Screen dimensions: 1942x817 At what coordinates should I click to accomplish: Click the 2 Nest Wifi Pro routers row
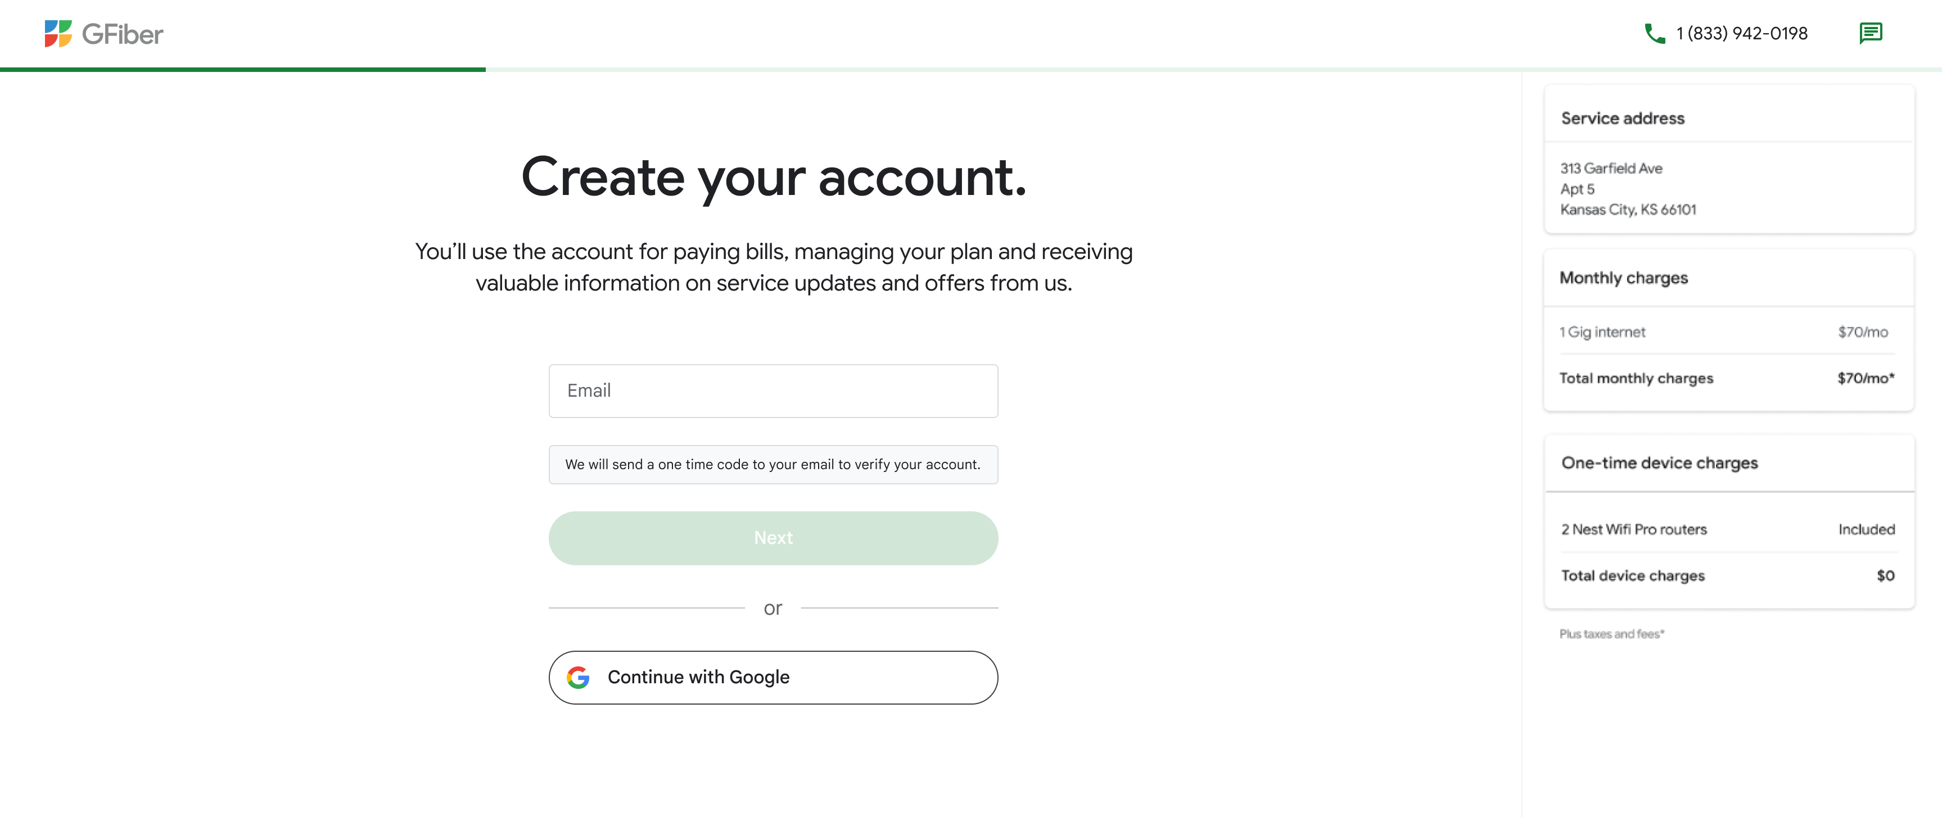(1634, 530)
